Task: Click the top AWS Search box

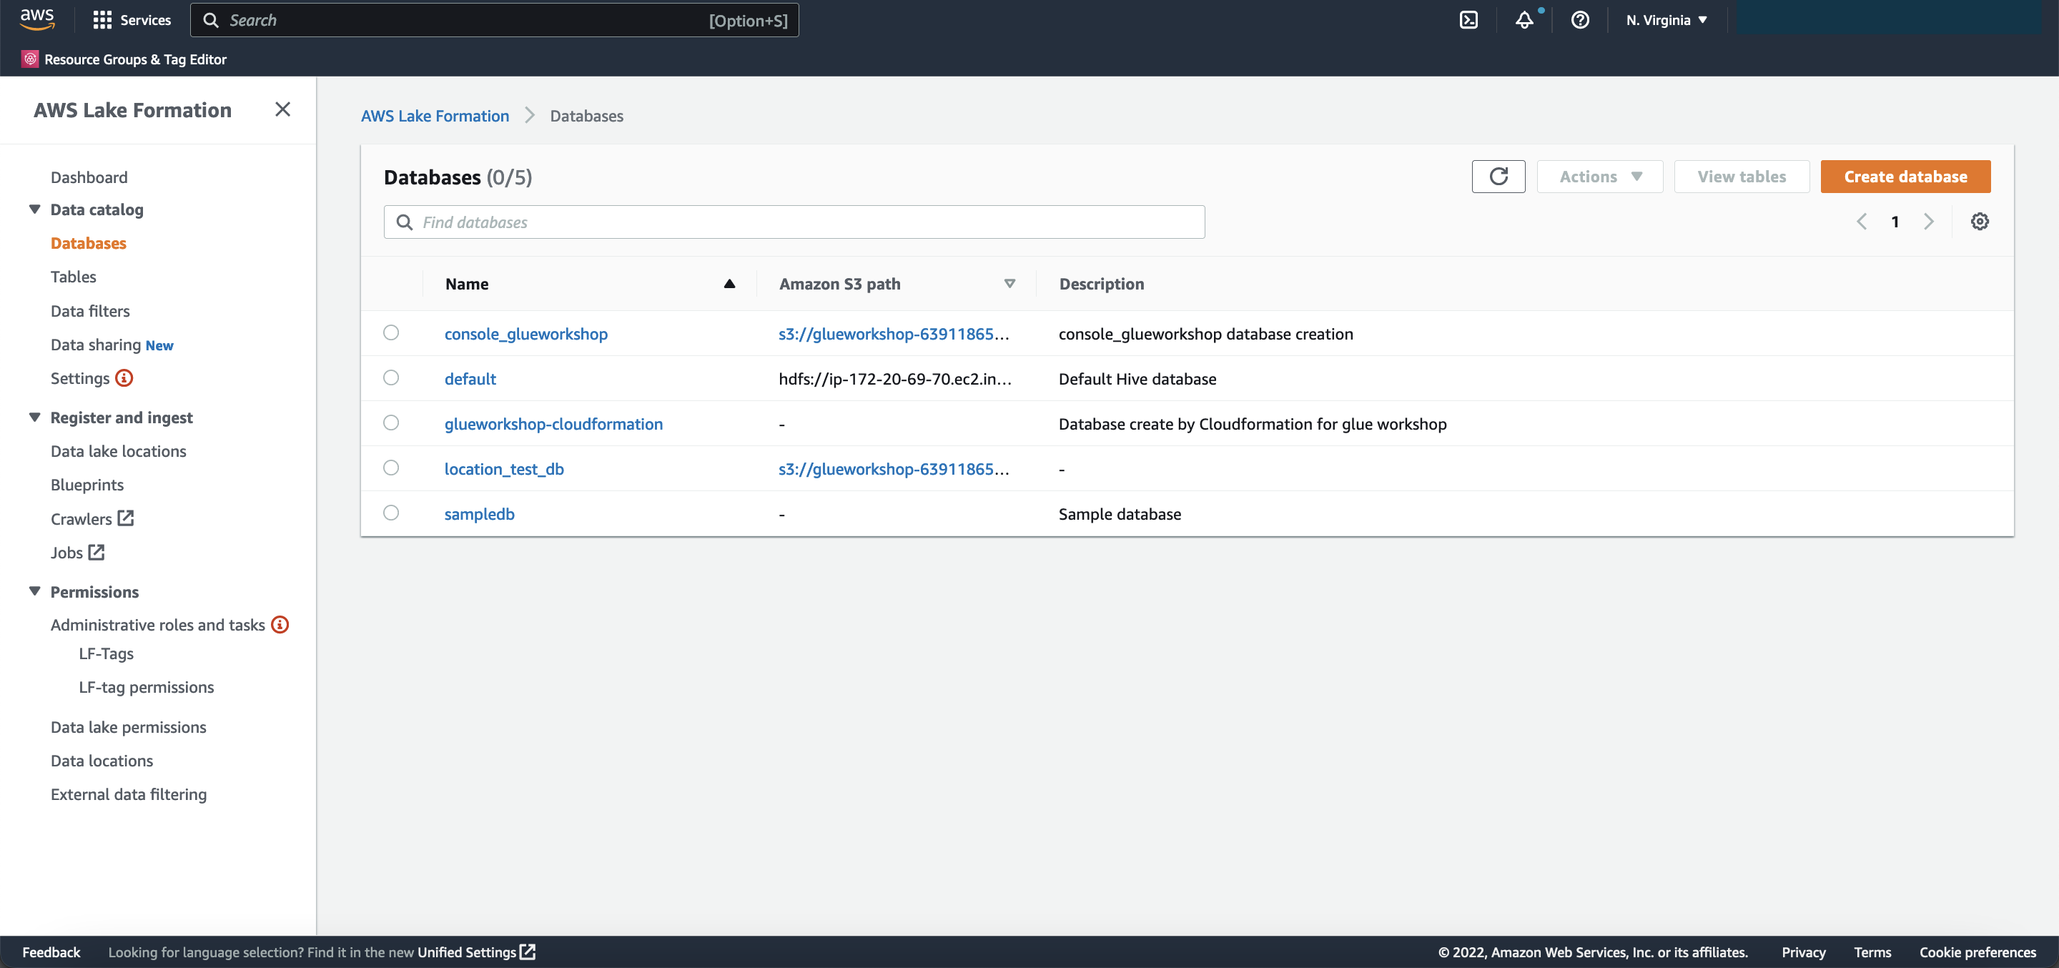Action: pos(494,20)
